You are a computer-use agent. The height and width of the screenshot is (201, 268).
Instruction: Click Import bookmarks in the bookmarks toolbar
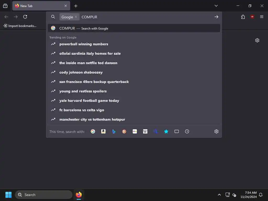coord(20,26)
